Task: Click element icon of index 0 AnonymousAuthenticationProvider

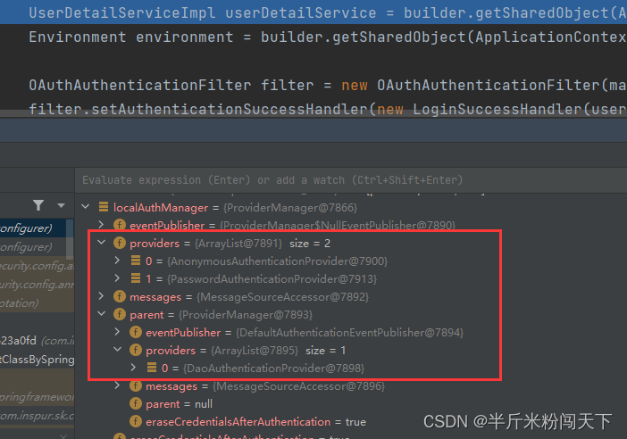Action: [136, 261]
